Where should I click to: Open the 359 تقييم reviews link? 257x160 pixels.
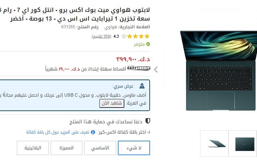[x=102, y=36]
